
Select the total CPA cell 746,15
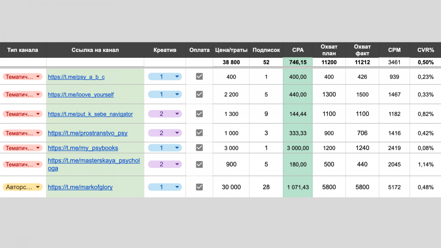(298, 62)
